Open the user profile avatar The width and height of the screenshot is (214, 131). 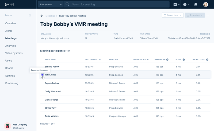tap(205, 5)
